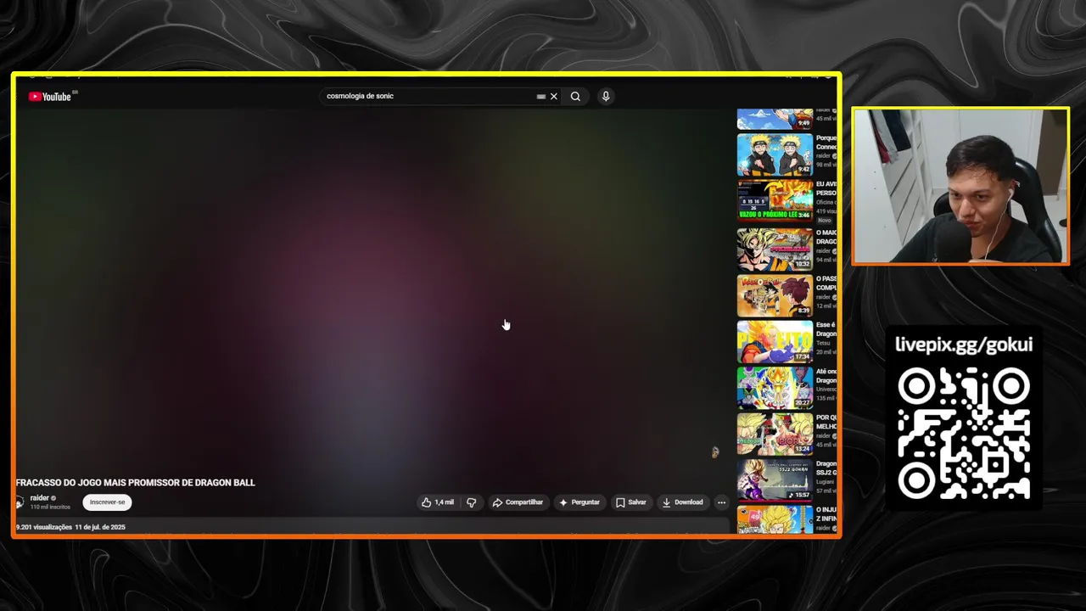Image resolution: width=1086 pixels, height=611 pixels.
Task: Open the YouTube home logo
Action: click(x=49, y=97)
